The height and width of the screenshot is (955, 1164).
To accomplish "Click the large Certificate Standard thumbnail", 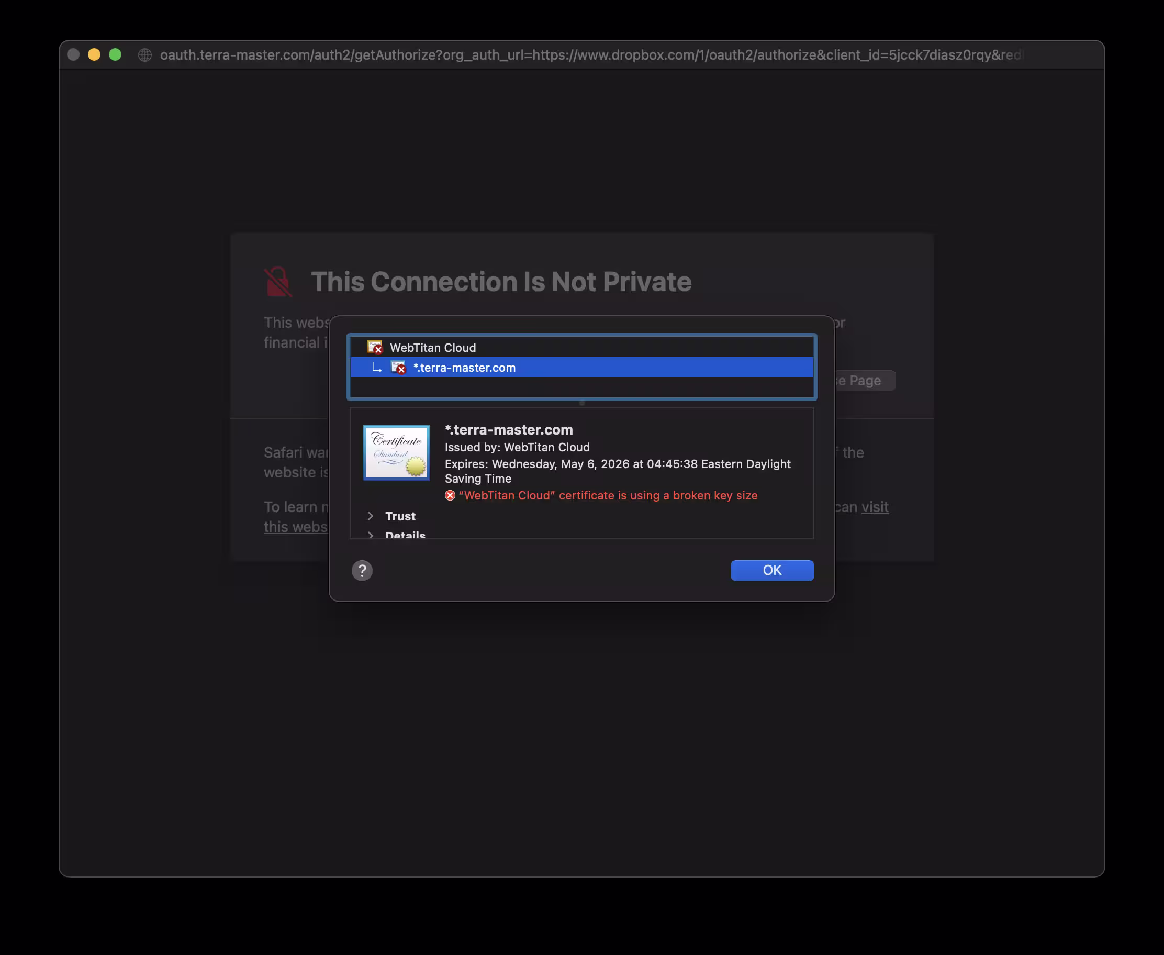I will pyautogui.click(x=396, y=452).
